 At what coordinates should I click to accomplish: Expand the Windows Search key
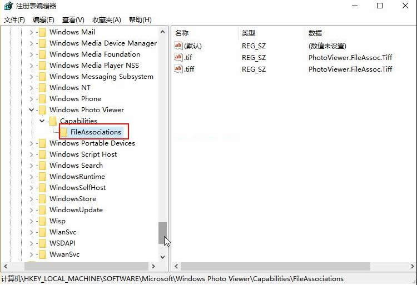click(32, 166)
